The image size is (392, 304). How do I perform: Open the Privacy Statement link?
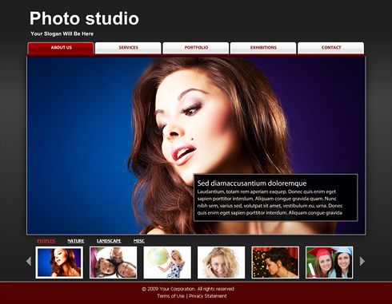[208, 296]
